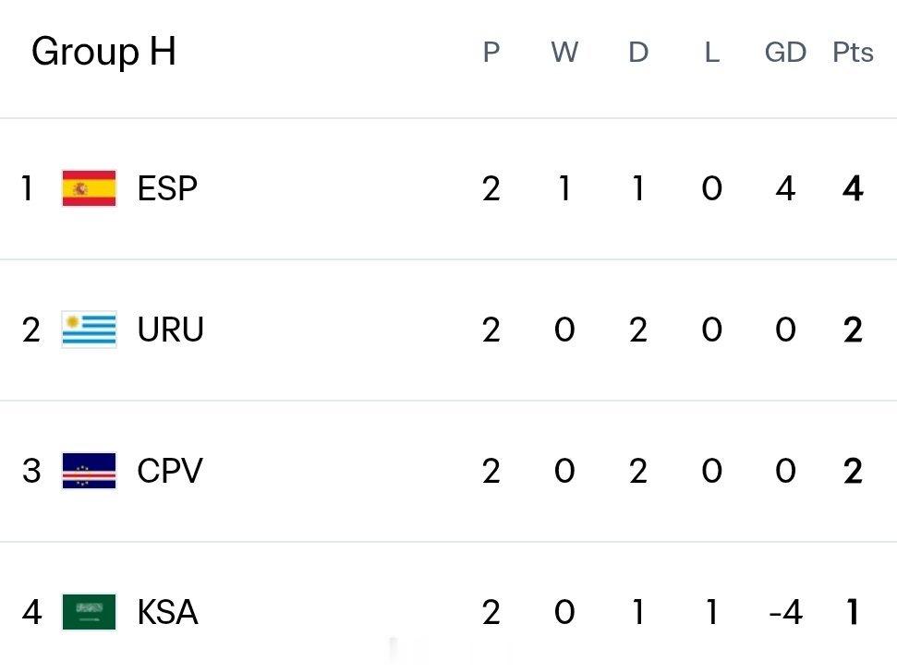Select Uruguay's bold points value

853,330
